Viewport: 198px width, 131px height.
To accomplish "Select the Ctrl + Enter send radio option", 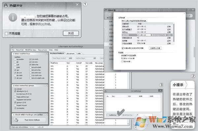I will 122,58.
